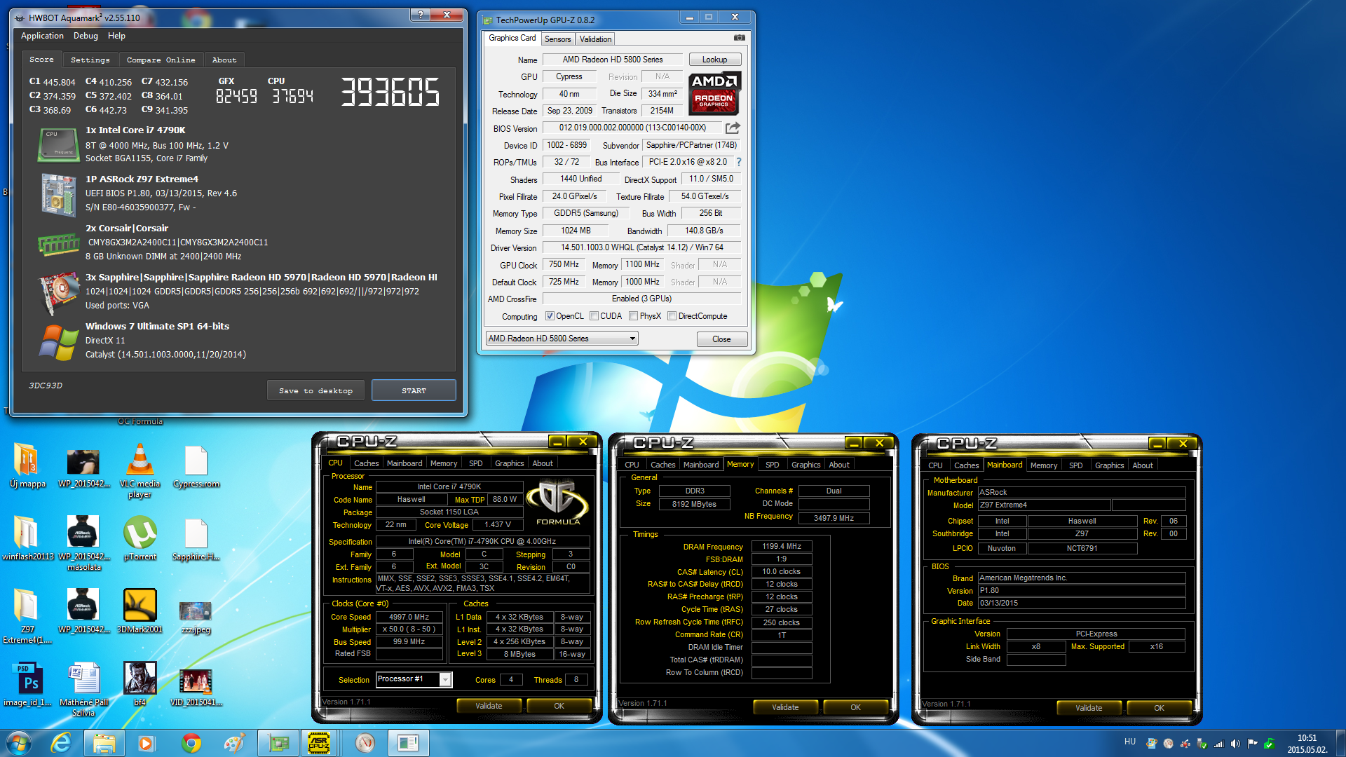Open the Cypress.rom file icon
The height and width of the screenshot is (757, 1346).
point(196,465)
